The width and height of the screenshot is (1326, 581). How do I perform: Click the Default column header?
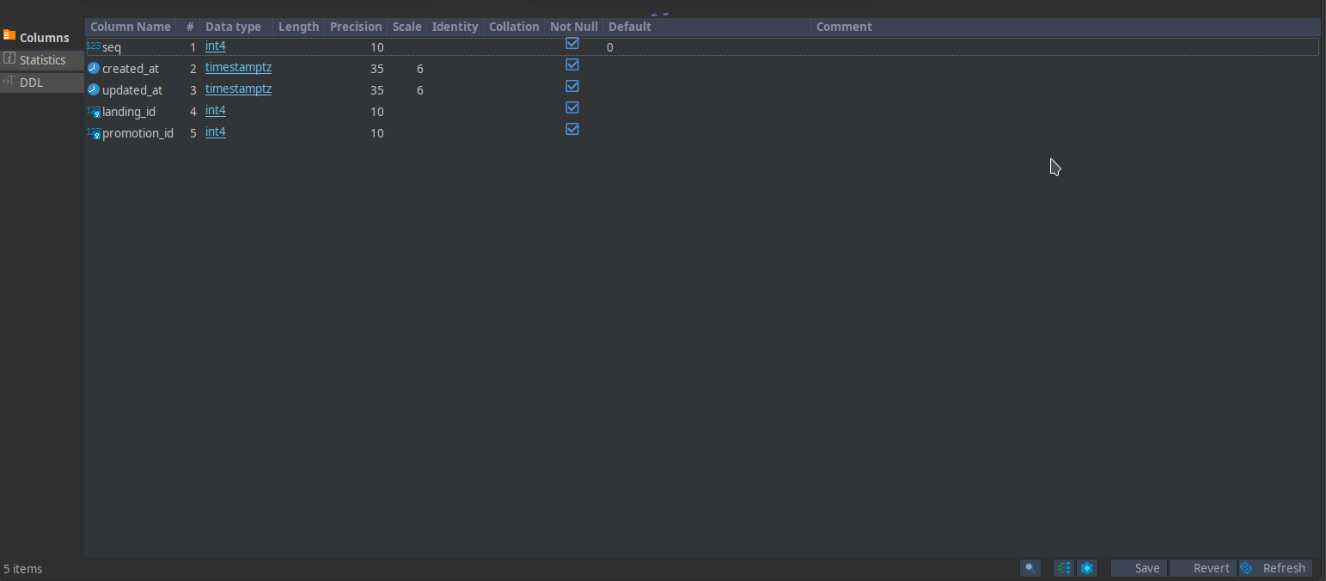point(706,27)
